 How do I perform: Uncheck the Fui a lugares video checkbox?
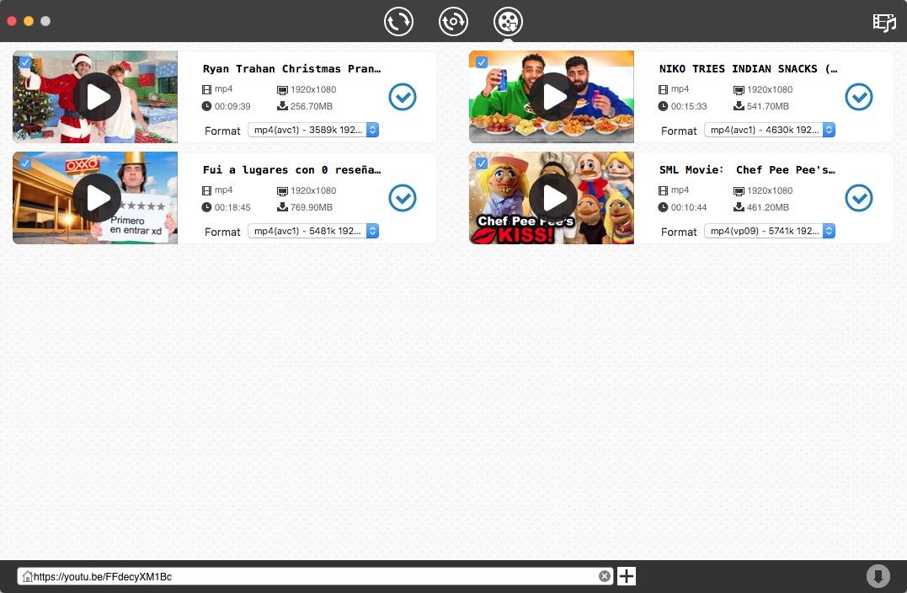[25, 163]
